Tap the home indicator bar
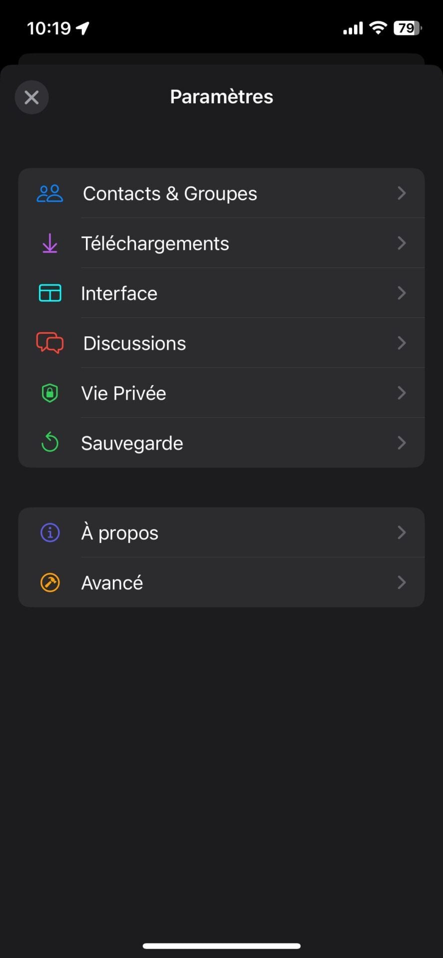This screenshot has height=958, width=443. [x=221, y=946]
